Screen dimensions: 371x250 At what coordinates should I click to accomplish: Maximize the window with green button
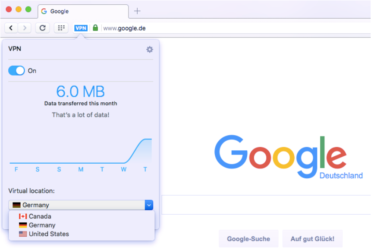click(x=28, y=9)
